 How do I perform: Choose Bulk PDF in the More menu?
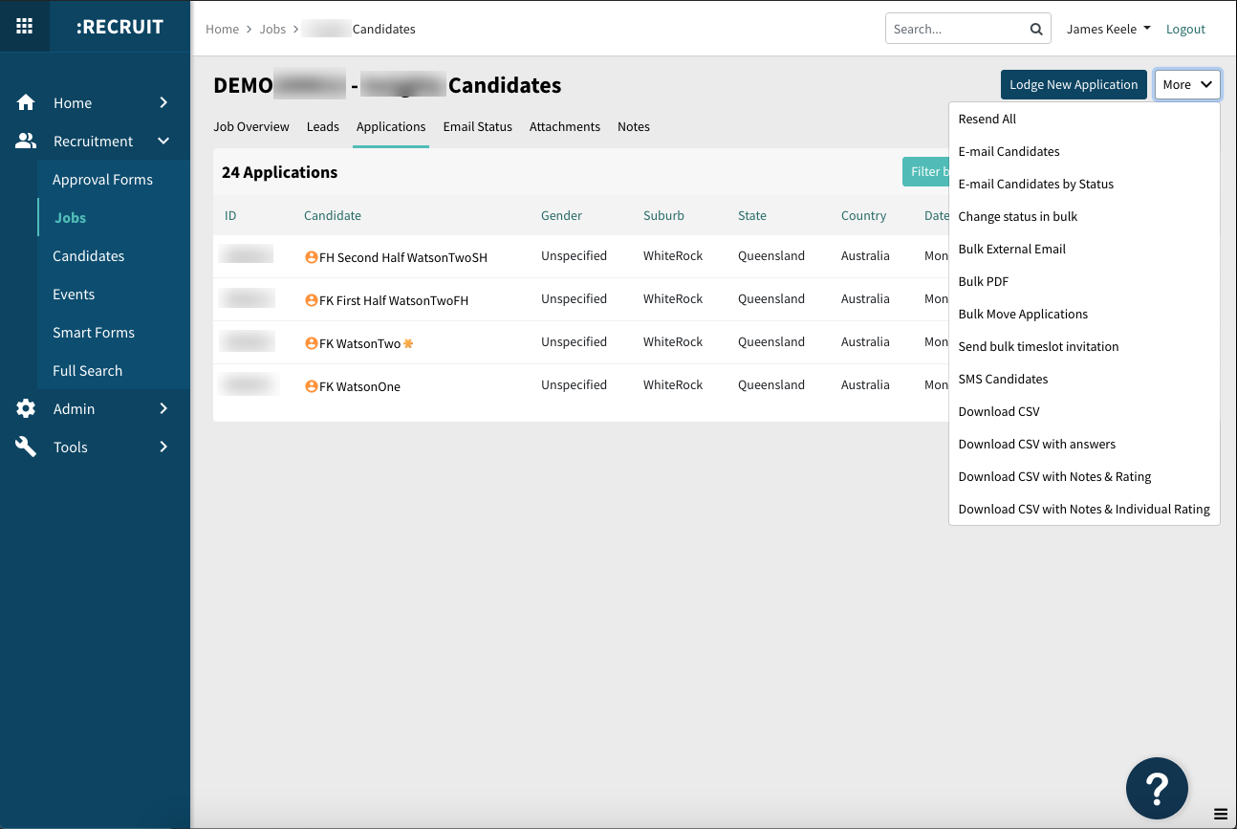(x=984, y=281)
